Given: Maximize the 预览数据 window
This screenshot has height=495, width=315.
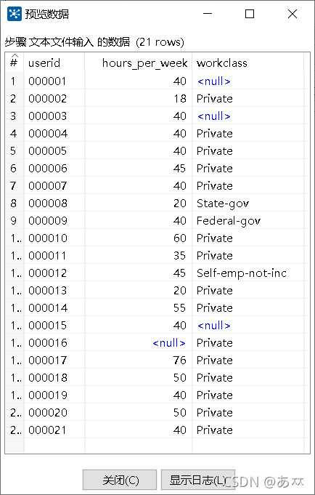Looking at the screenshot, I should coord(250,14).
